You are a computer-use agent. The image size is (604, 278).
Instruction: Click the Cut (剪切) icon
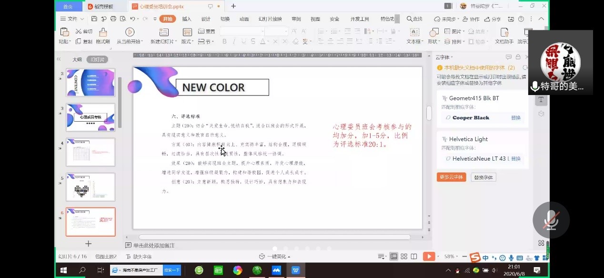[x=79, y=31]
